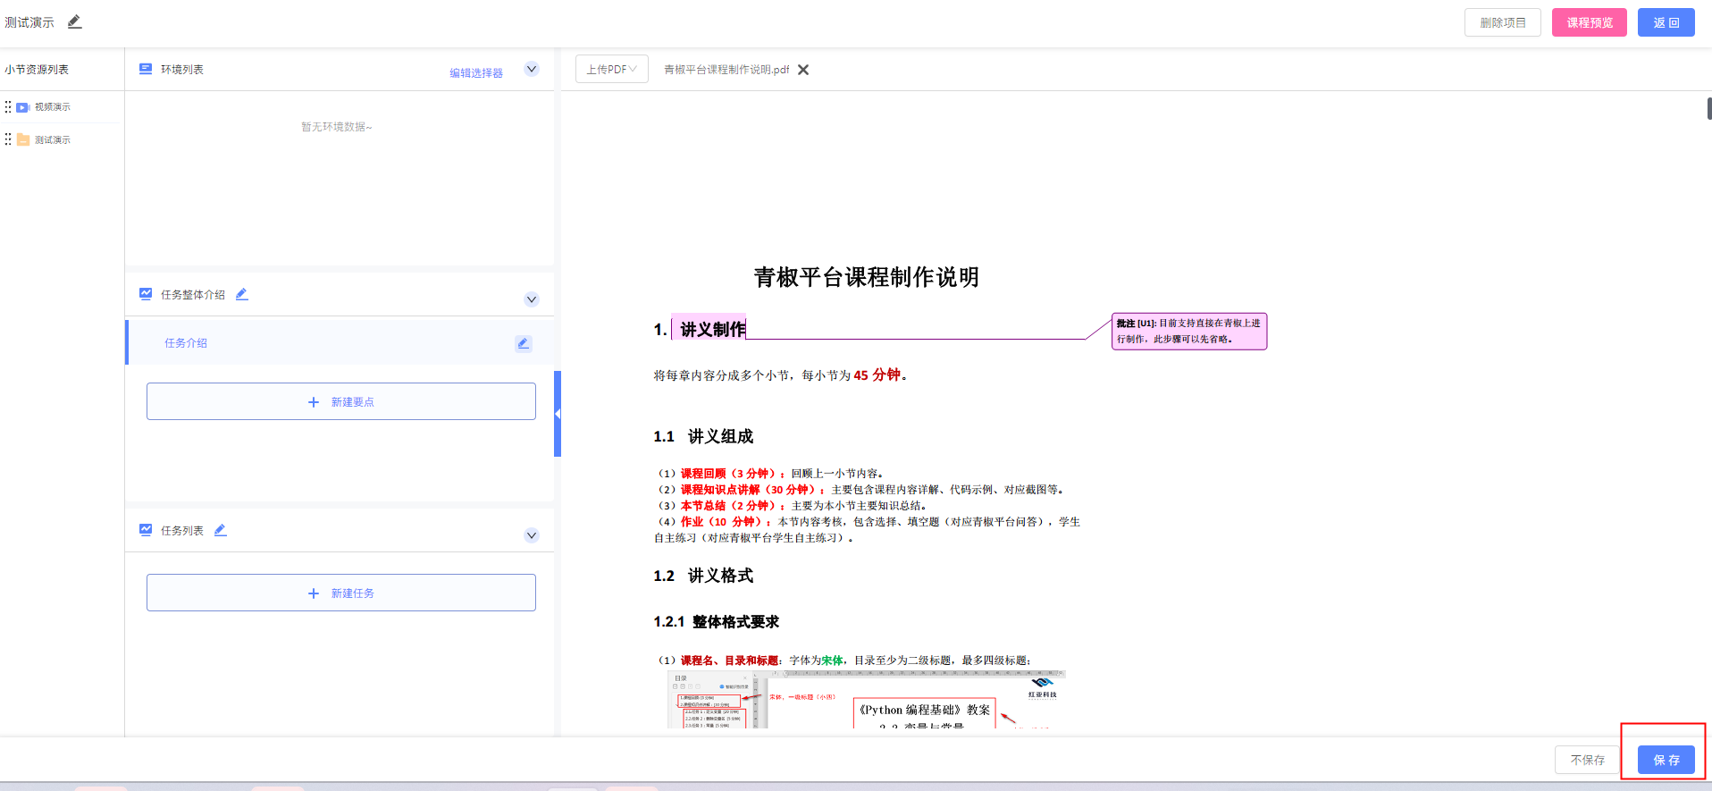This screenshot has height=791, width=1712.
Task: Click the 新建任务 button
Action: [x=341, y=593]
